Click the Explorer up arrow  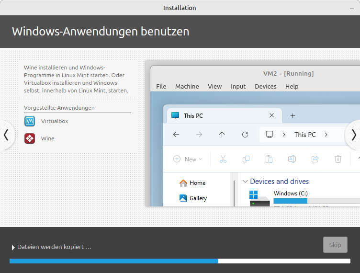[x=222, y=135]
